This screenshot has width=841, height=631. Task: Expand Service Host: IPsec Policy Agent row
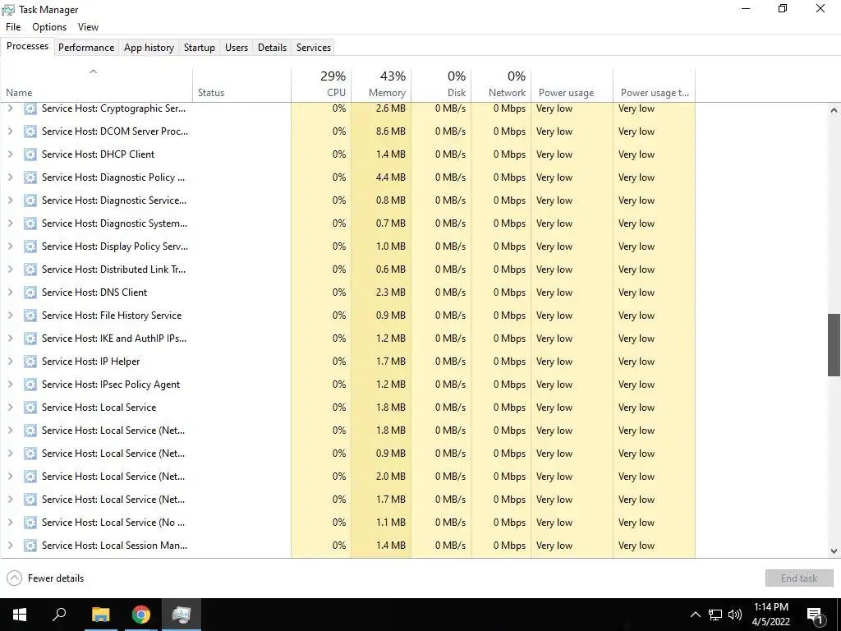coord(10,385)
